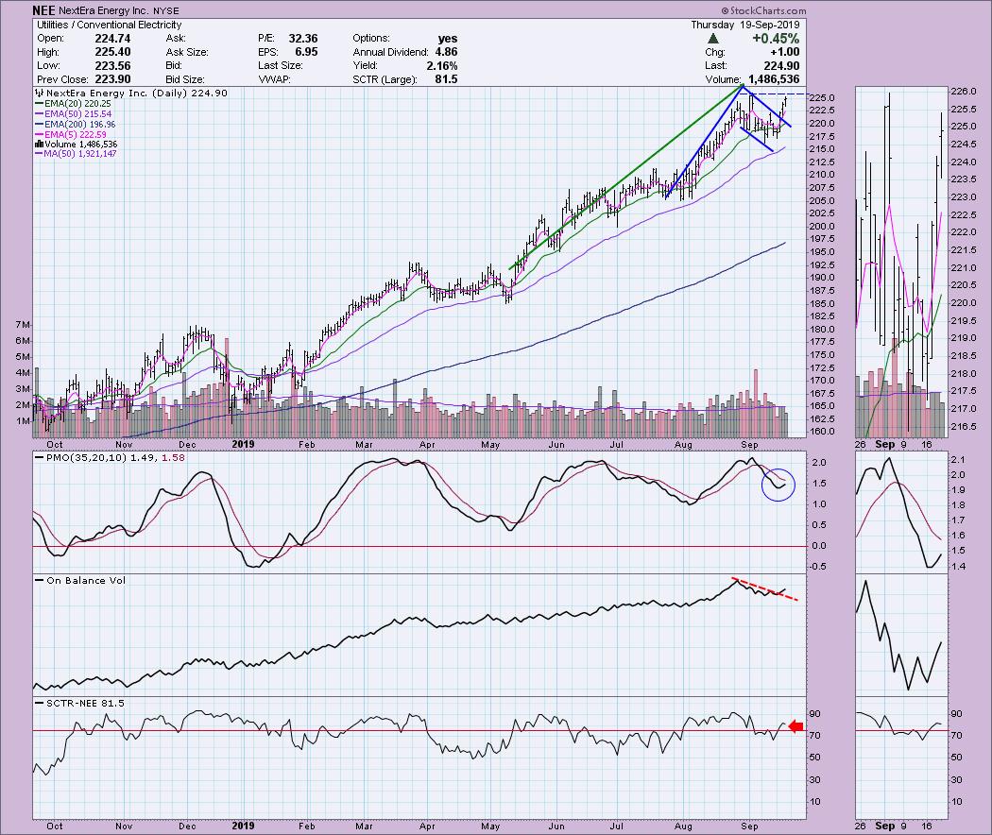Select the P/E value 32.36

coord(303,39)
